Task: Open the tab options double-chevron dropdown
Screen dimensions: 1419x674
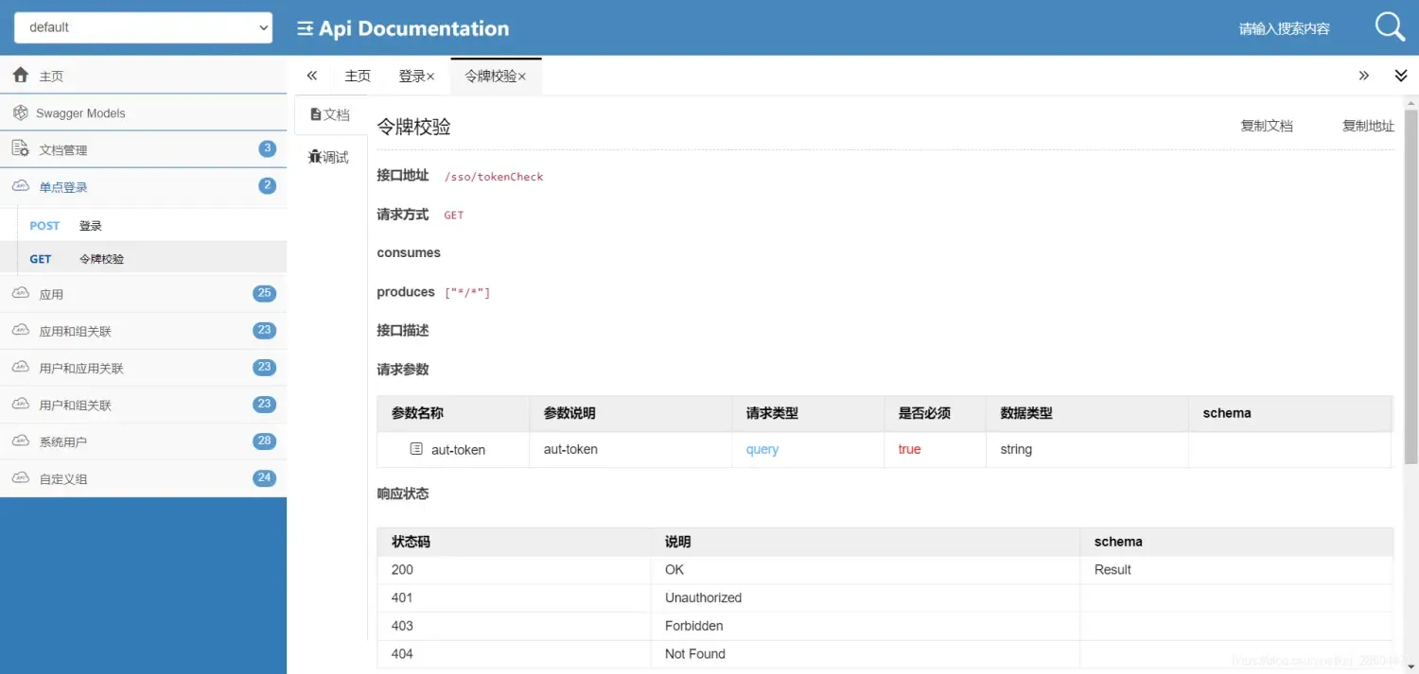Action: [1401, 76]
